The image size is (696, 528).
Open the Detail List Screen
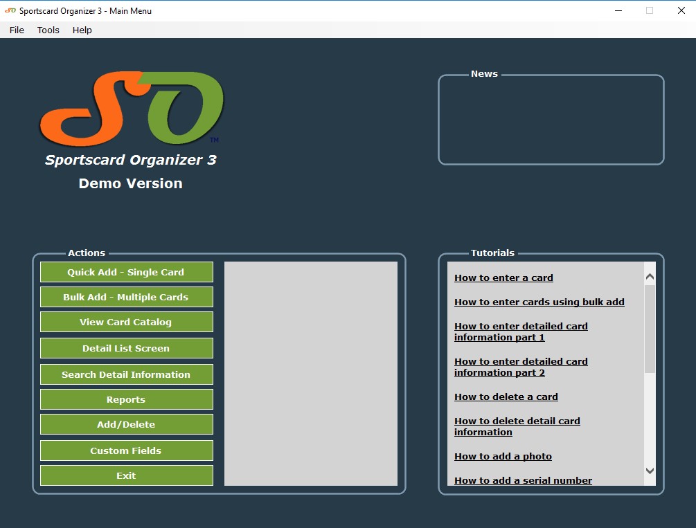point(126,348)
